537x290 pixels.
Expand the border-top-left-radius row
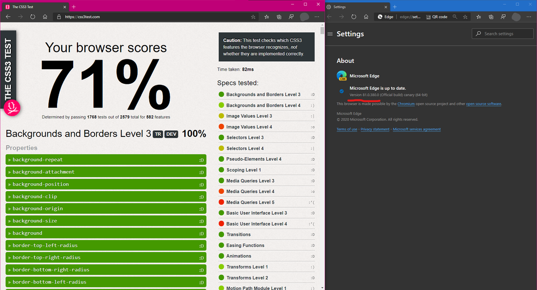click(x=106, y=245)
